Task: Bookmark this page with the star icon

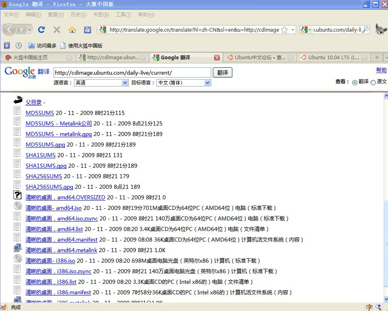Action: tap(284, 30)
